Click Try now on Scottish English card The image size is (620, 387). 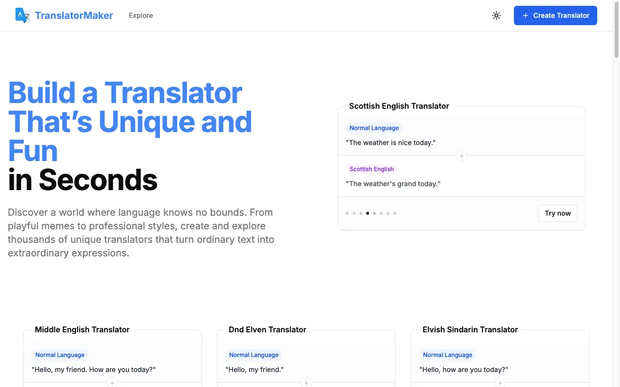click(x=558, y=213)
